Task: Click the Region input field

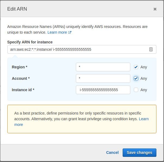Action: click(x=103, y=67)
